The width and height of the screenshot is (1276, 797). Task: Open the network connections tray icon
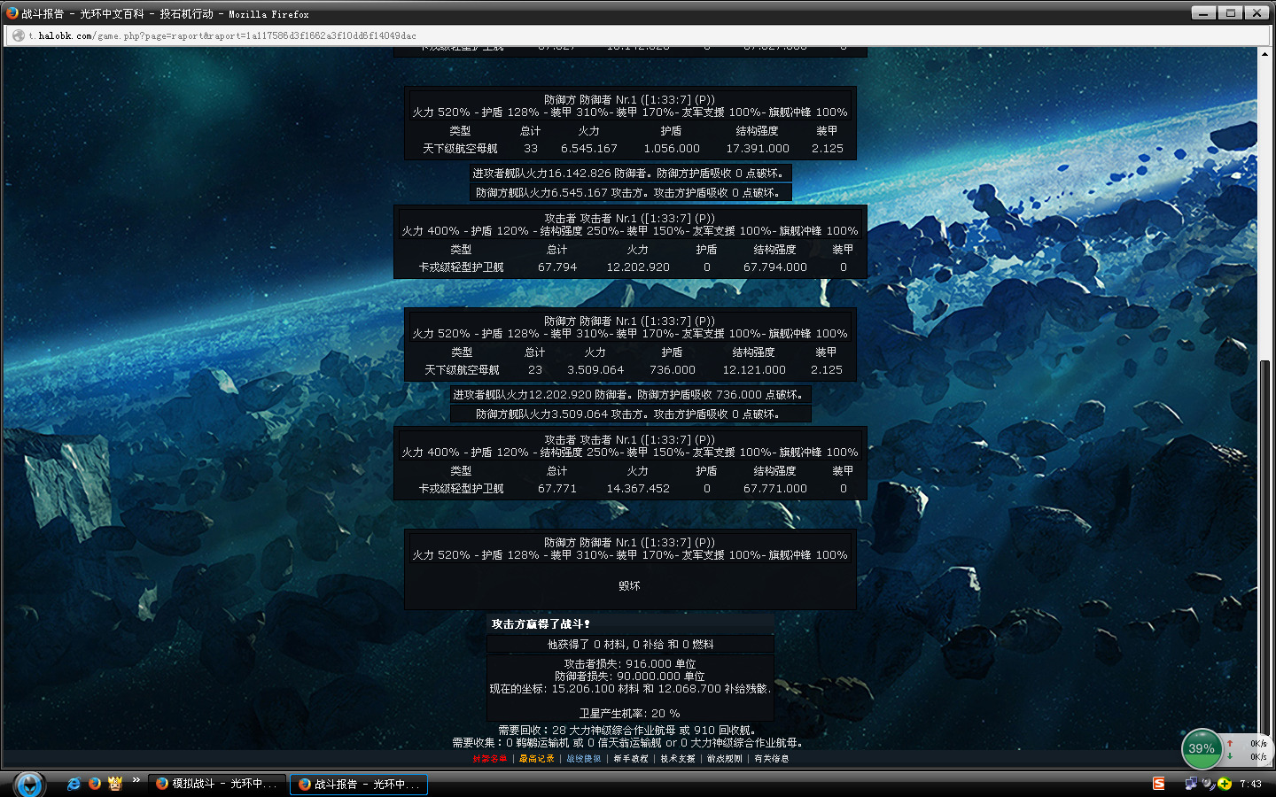(x=1191, y=784)
